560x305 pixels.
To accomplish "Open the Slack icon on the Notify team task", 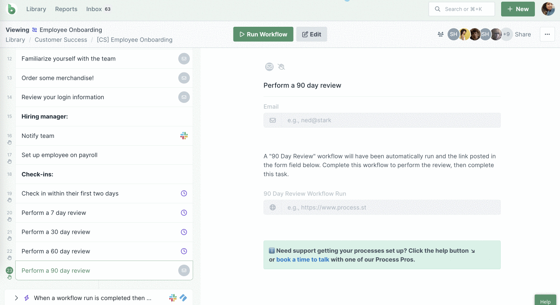I will [x=184, y=135].
